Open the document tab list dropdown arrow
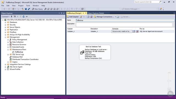 [174, 13]
